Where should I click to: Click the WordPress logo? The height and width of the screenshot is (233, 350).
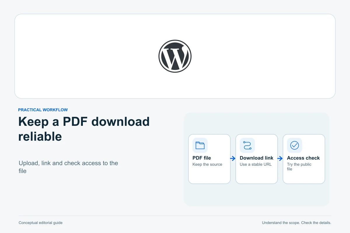[175, 56]
